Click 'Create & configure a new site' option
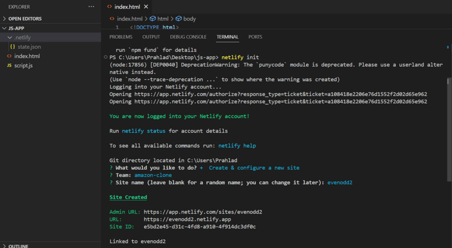 click(254, 167)
